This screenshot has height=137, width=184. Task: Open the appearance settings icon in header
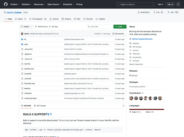(x=178, y=4)
